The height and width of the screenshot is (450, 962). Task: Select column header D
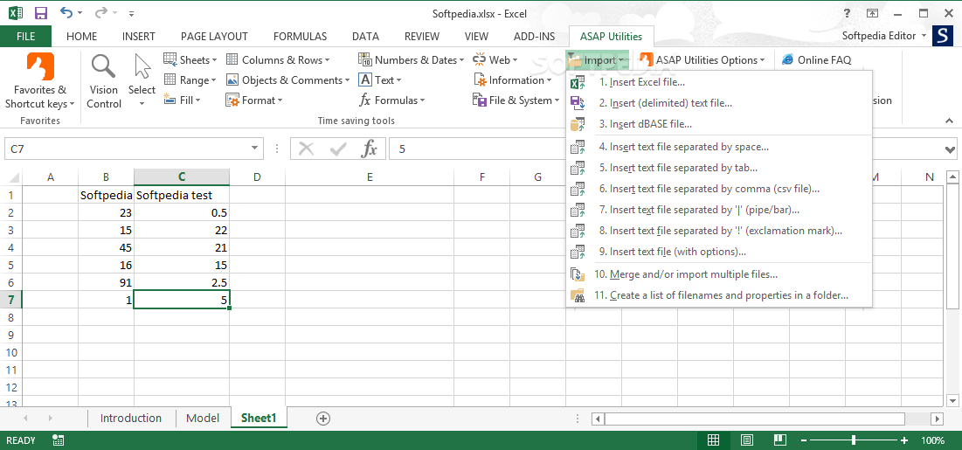(257, 177)
